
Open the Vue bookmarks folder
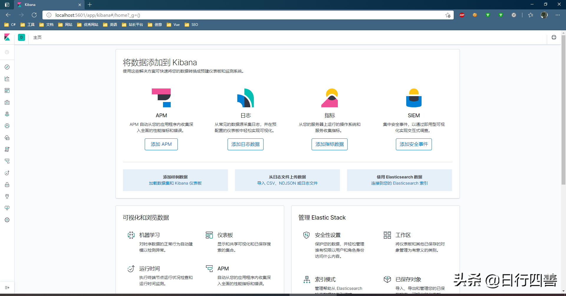pyautogui.click(x=173, y=25)
